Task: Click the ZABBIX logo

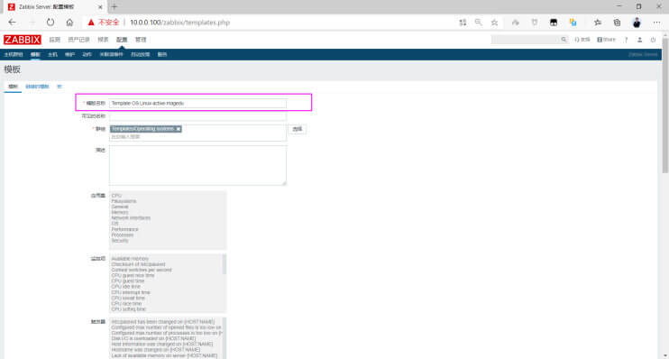Action: 23,40
